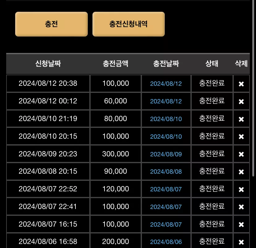Click the 상태 column header
256x248 pixels.
212,63
